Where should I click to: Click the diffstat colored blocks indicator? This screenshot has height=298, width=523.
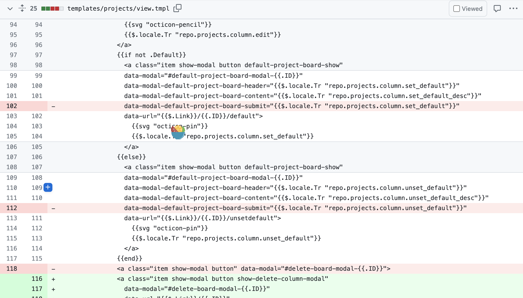(x=52, y=9)
